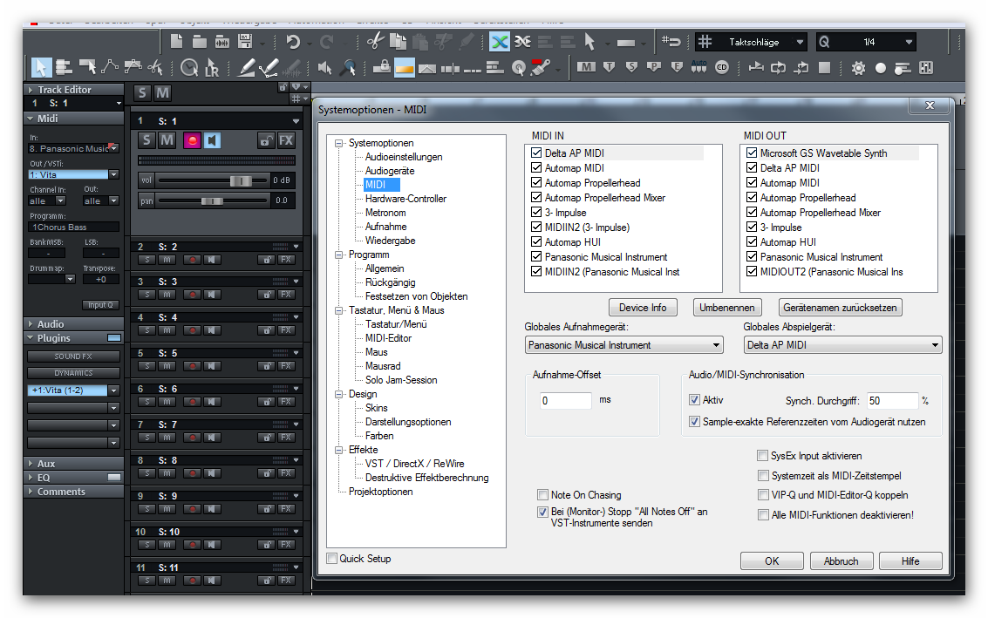
Task: Enable Note On Chasing checkbox
Action: tap(542, 495)
